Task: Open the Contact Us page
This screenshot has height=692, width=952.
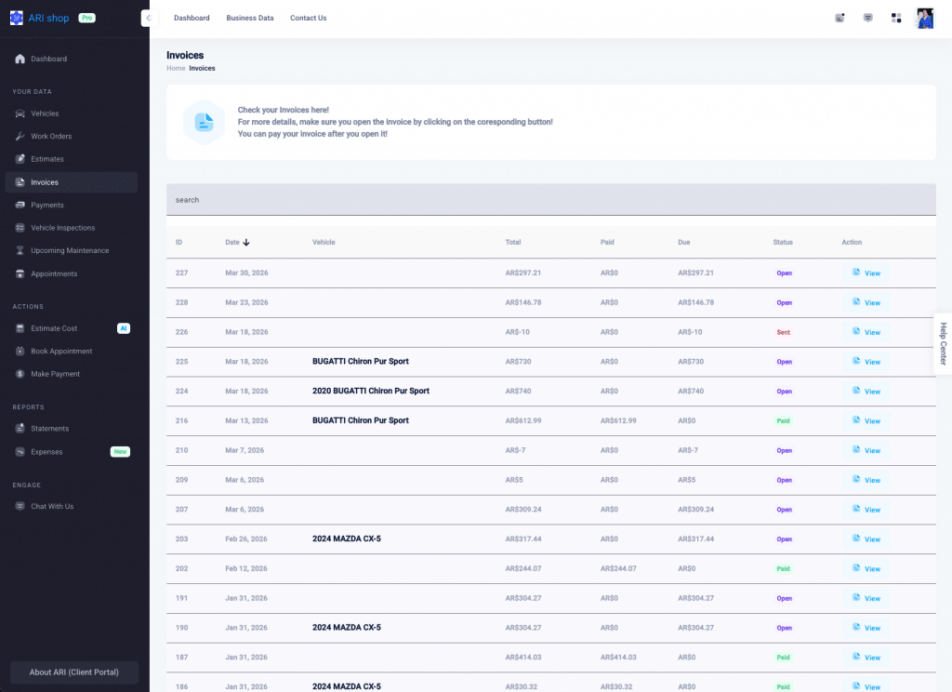Action: click(308, 18)
